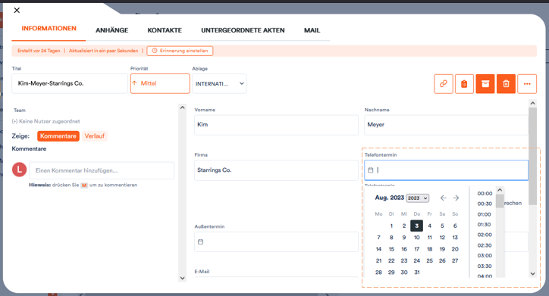
Task: Select August 21 in the calendar
Action: 378,260
